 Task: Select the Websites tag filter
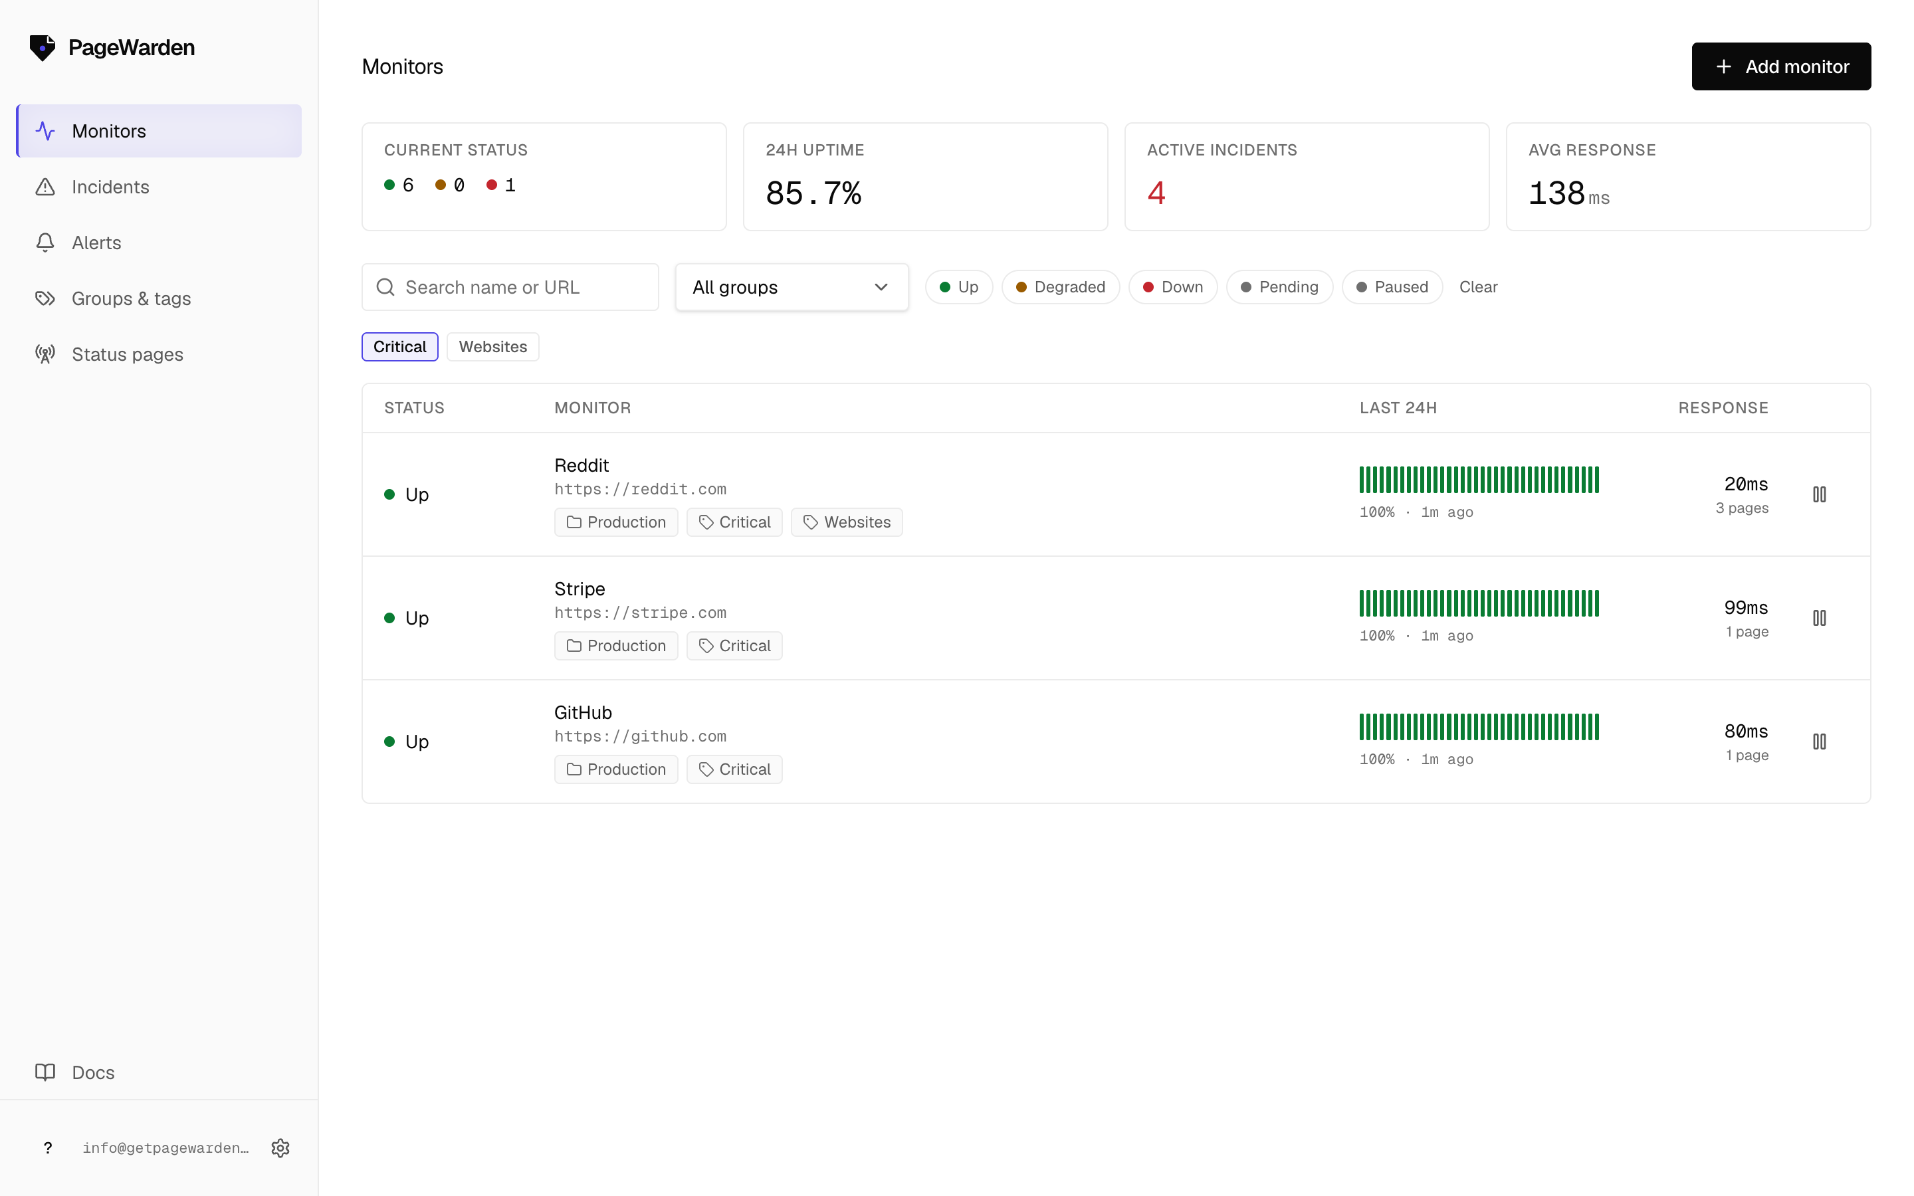492,346
